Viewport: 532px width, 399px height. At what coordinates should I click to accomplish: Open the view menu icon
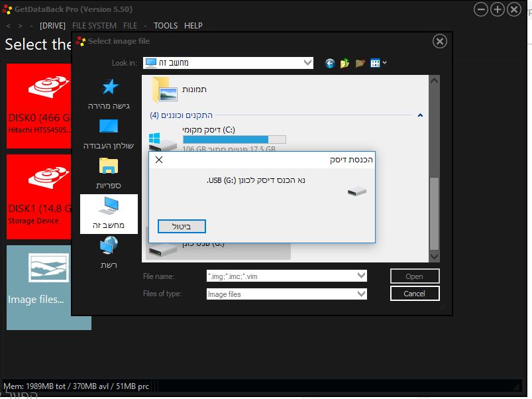pos(378,63)
